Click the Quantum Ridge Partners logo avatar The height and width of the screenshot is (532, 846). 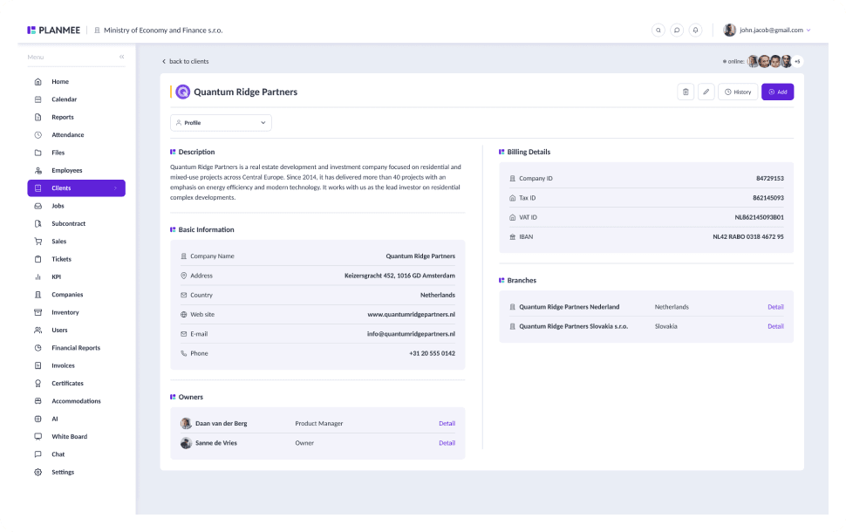click(x=183, y=92)
